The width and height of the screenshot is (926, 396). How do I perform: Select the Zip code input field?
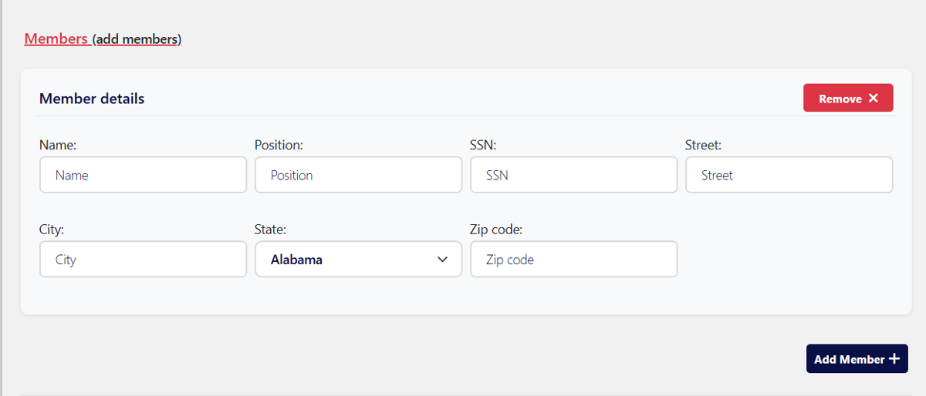tap(573, 260)
